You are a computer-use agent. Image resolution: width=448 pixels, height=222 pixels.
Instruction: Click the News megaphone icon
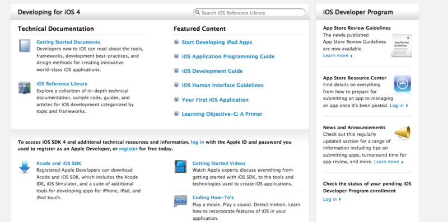tap(403, 133)
